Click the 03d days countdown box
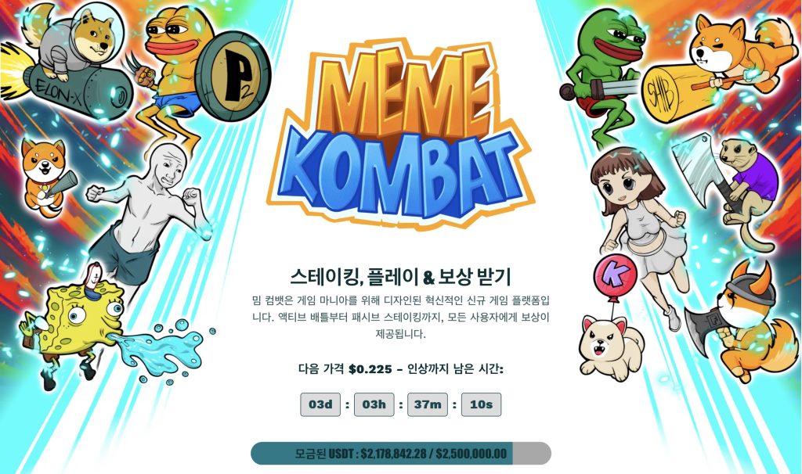802x474 pixels. pos(320,404)
